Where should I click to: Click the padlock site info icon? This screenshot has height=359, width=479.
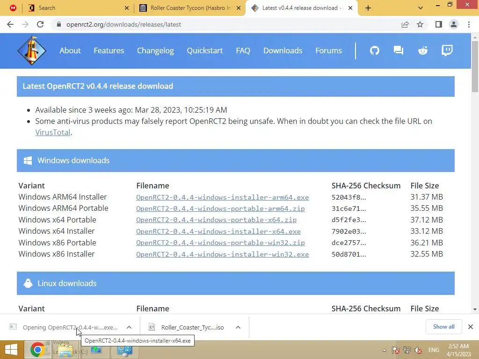point(59,24)
